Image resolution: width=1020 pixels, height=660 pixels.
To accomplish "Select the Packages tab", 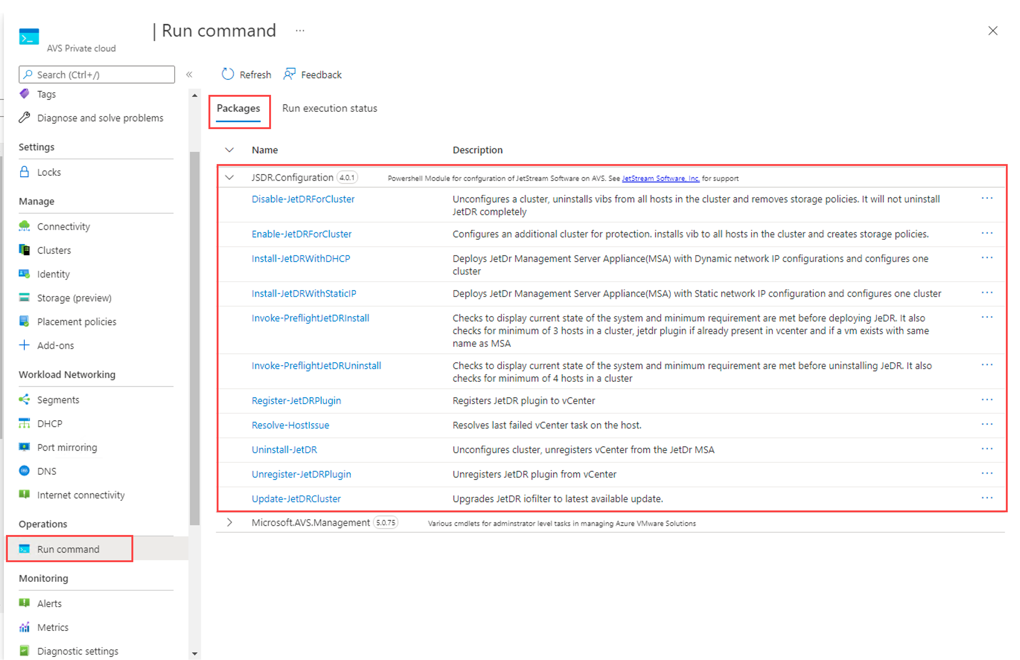I will pos(238,108).
